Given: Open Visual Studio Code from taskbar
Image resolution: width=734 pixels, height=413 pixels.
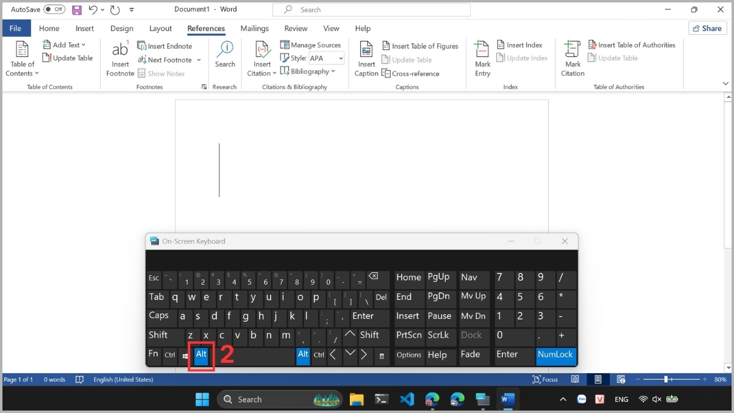Looking at the screenshot, I should point(407,399).
